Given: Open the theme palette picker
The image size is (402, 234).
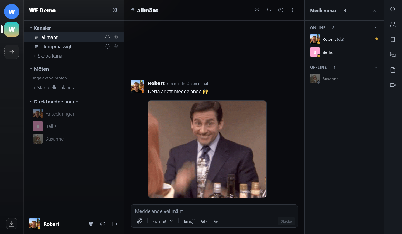Looking at the screenshot, I should pos(103,224).
